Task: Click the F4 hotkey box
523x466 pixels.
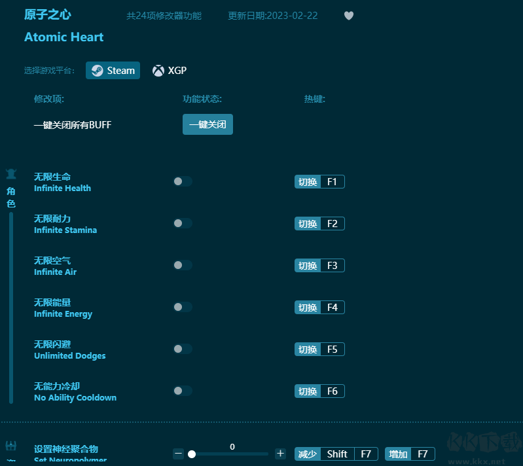Action: [x=319, y=307]
